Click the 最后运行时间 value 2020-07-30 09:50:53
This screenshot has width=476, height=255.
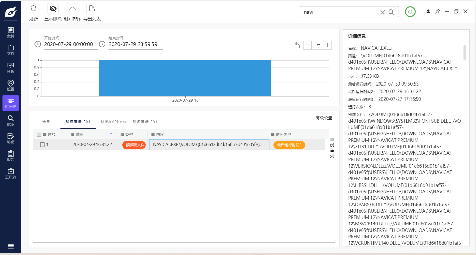[x=398, y=84]
